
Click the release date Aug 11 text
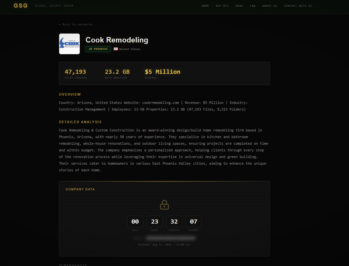[164, 244]
